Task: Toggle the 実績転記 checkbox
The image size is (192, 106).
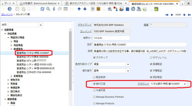Action: [151, 64]
